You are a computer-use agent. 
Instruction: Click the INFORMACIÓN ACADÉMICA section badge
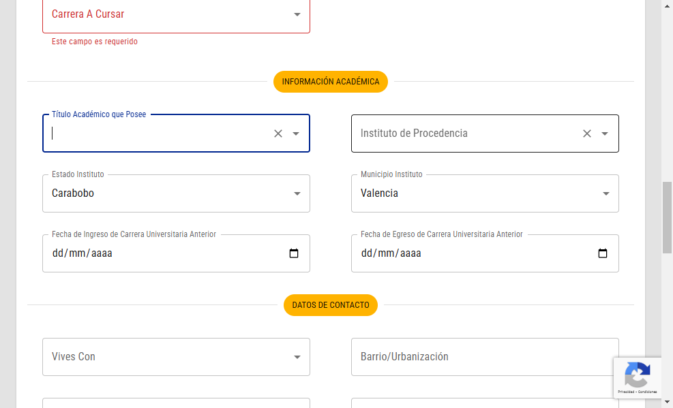[x=331, y=82]
